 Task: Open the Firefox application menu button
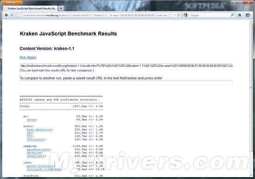pos(12,2)
